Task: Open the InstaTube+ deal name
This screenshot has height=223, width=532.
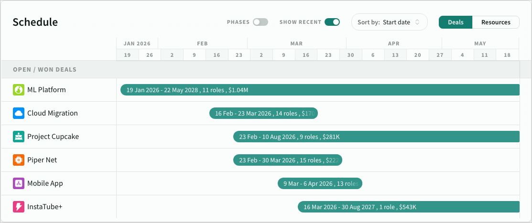Action: (x=45, y=207)
